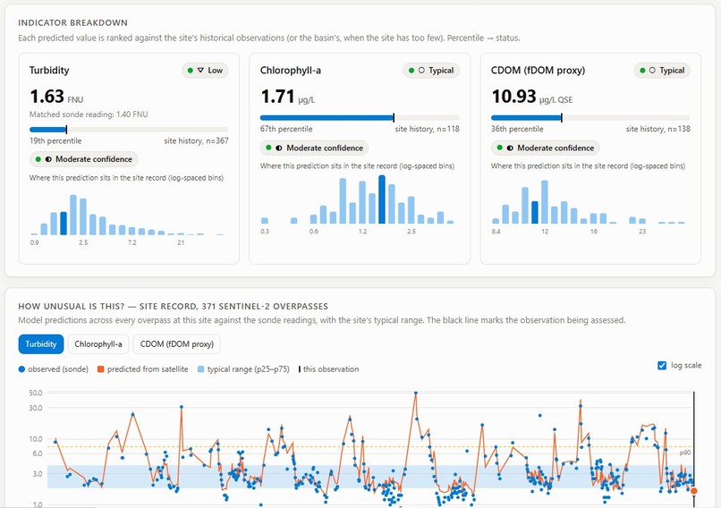Click Chlorophyll-a Moderate confidence badge

pos(315,148)
